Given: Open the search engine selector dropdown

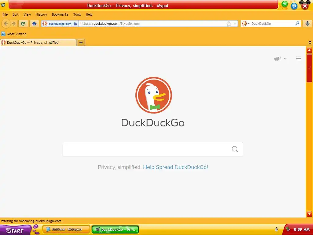Looking at the screenshot, I should (x=245, y=24).
